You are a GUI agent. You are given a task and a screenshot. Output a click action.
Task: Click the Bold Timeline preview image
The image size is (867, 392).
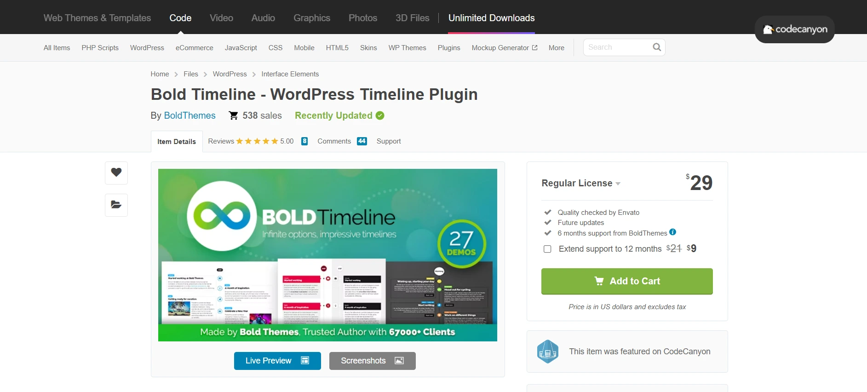327,255
